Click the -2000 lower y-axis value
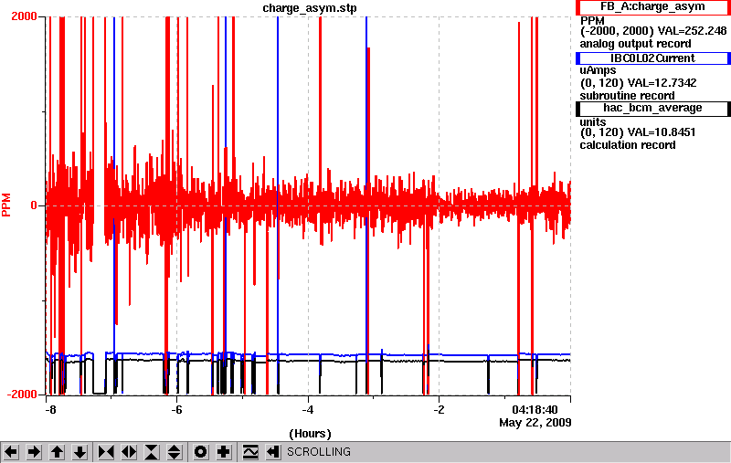The width and height of the screenshot is (731, 463). point(22,395)
